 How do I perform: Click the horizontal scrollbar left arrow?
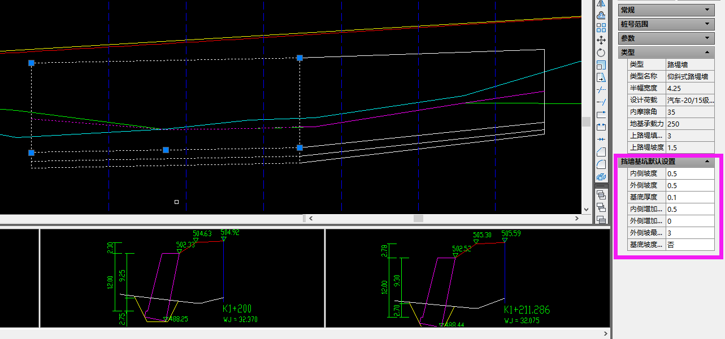pyautogui.click(x=310, y=218)
